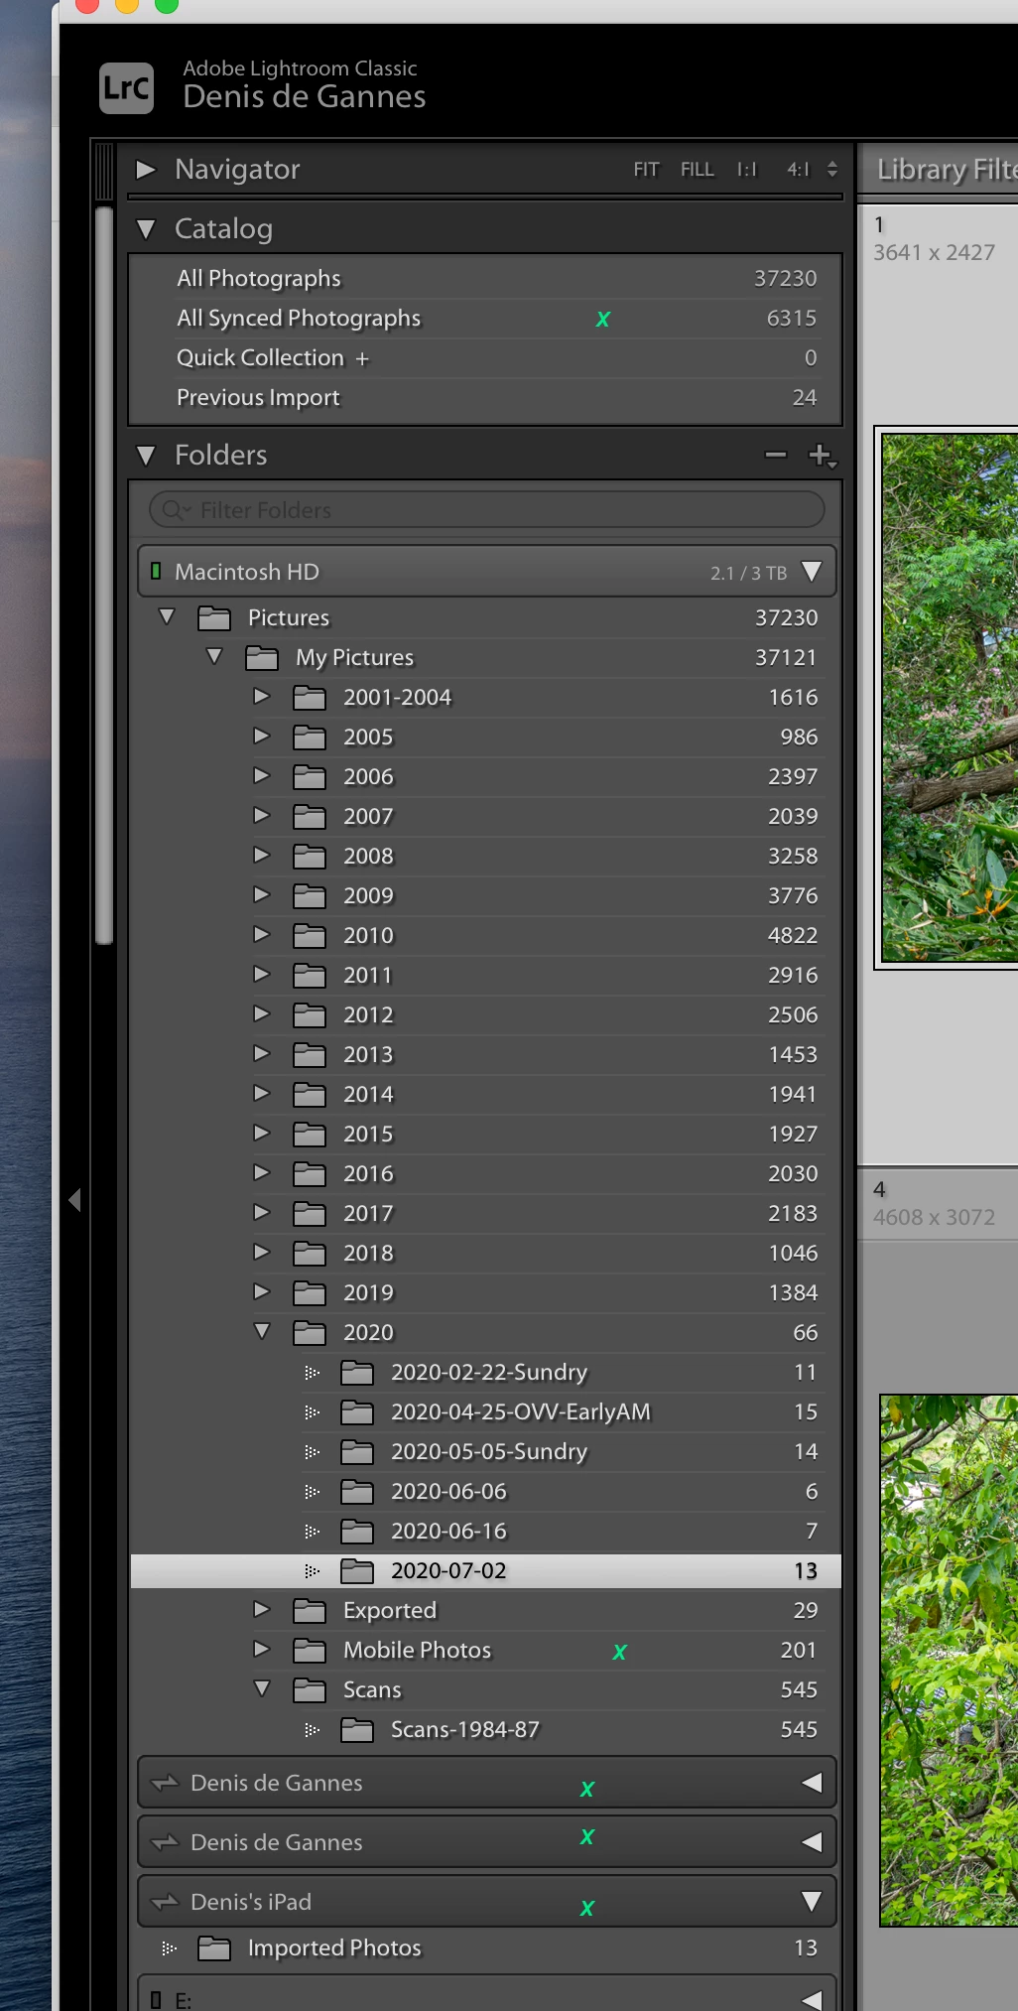Screen dimensions: 1018x2011
Task: Expand the 2001-2004 folder
Action: pyautogui.click(x=261, y=697)
